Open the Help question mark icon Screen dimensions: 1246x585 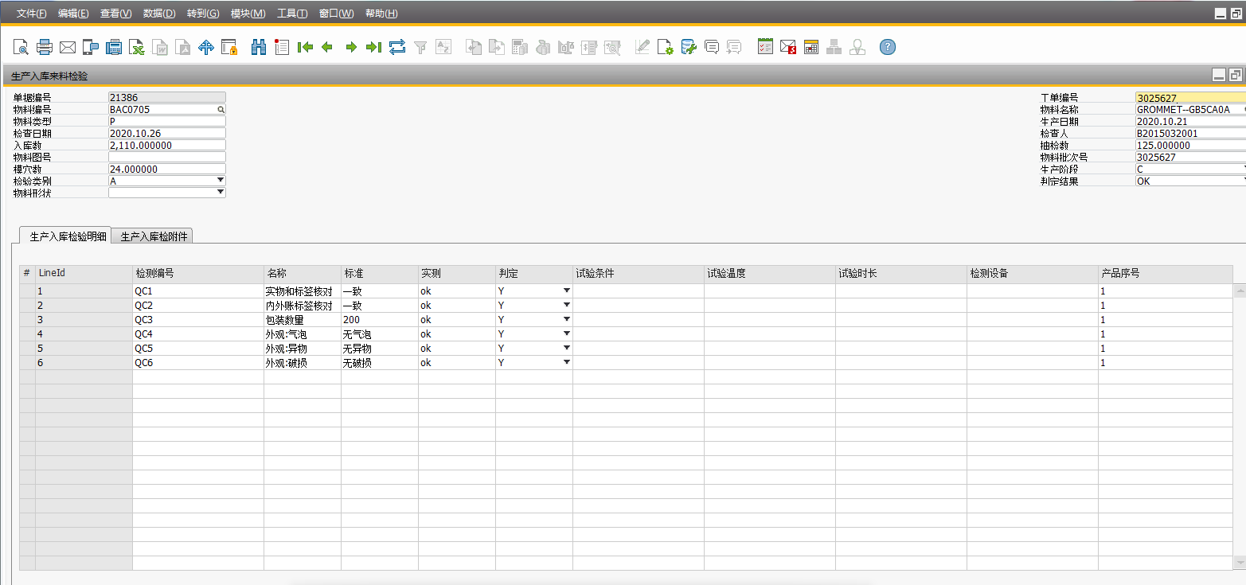tap(888, 48)
